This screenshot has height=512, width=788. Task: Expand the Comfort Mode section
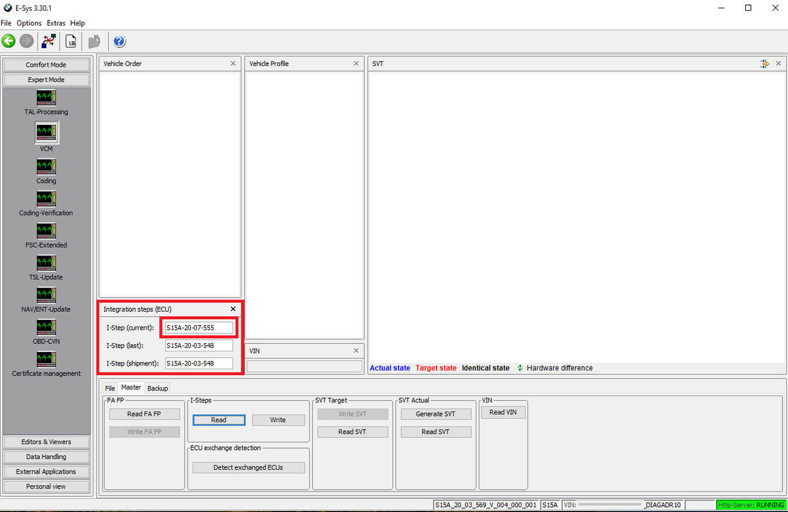[46, 65]
